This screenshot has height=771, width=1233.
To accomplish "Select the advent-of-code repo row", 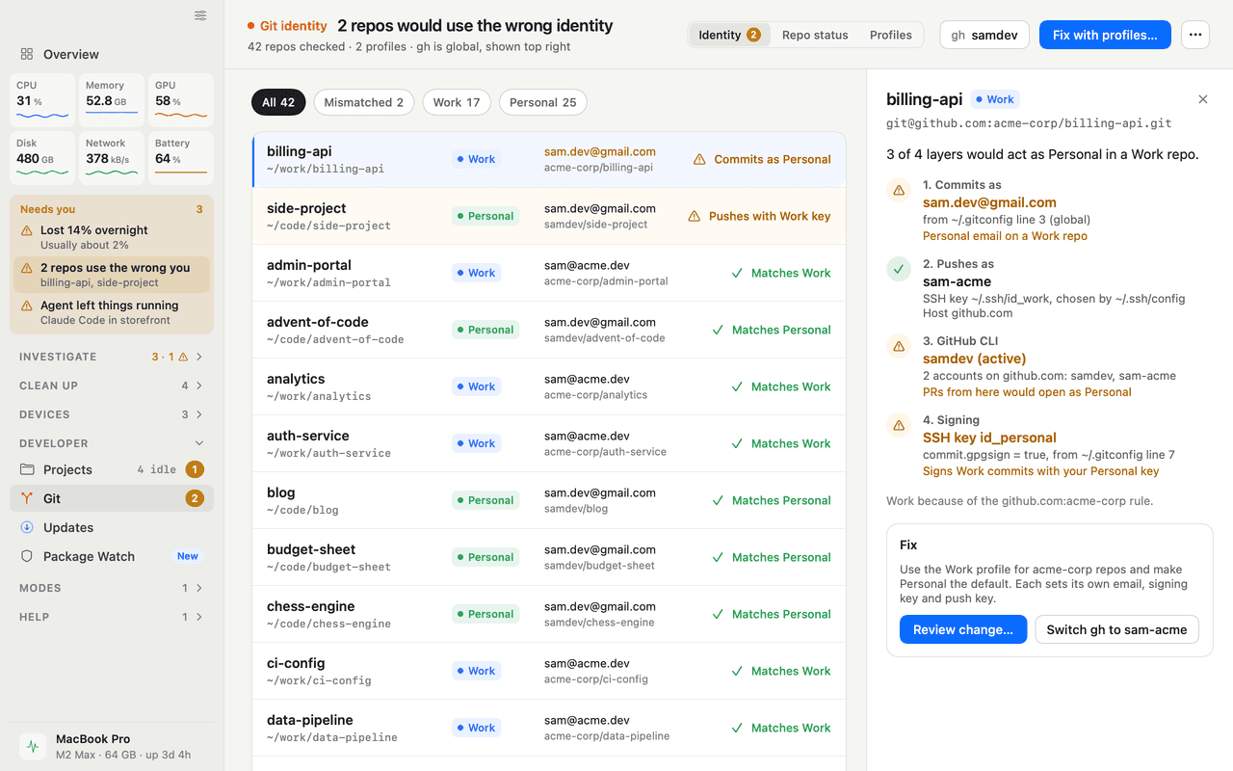I will [x=549, y=330].
